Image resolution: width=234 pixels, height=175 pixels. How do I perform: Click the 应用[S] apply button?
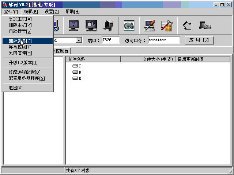(x=199, y=40)
